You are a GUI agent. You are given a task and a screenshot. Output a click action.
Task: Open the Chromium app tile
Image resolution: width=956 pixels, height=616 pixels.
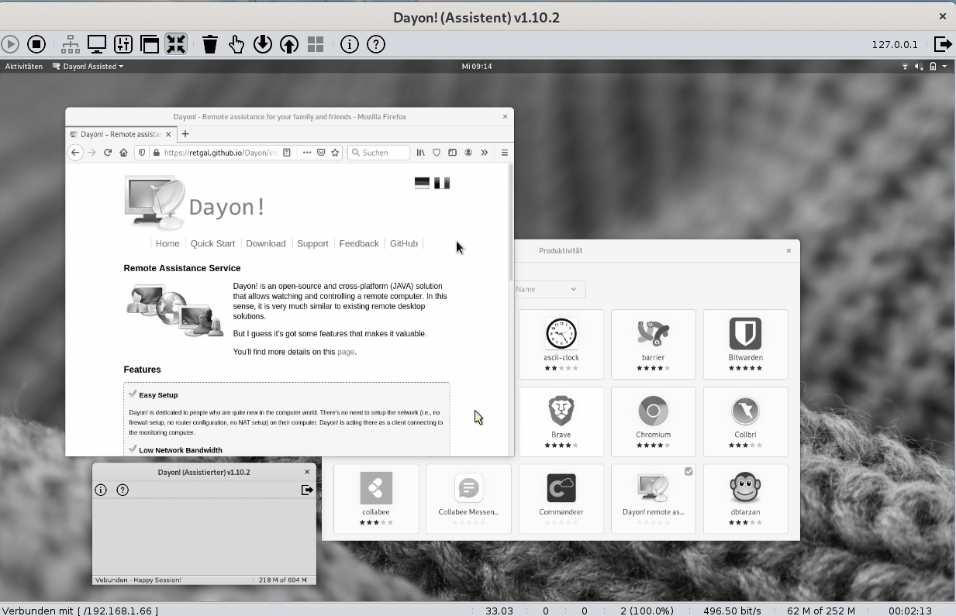click(x=654, y=422)
